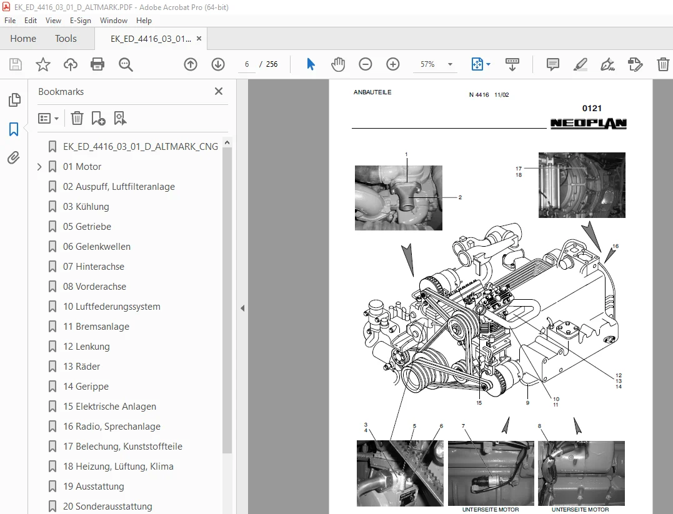Open the Find text magnifier tool
This screenshot has width=673, height=514.
126,64
